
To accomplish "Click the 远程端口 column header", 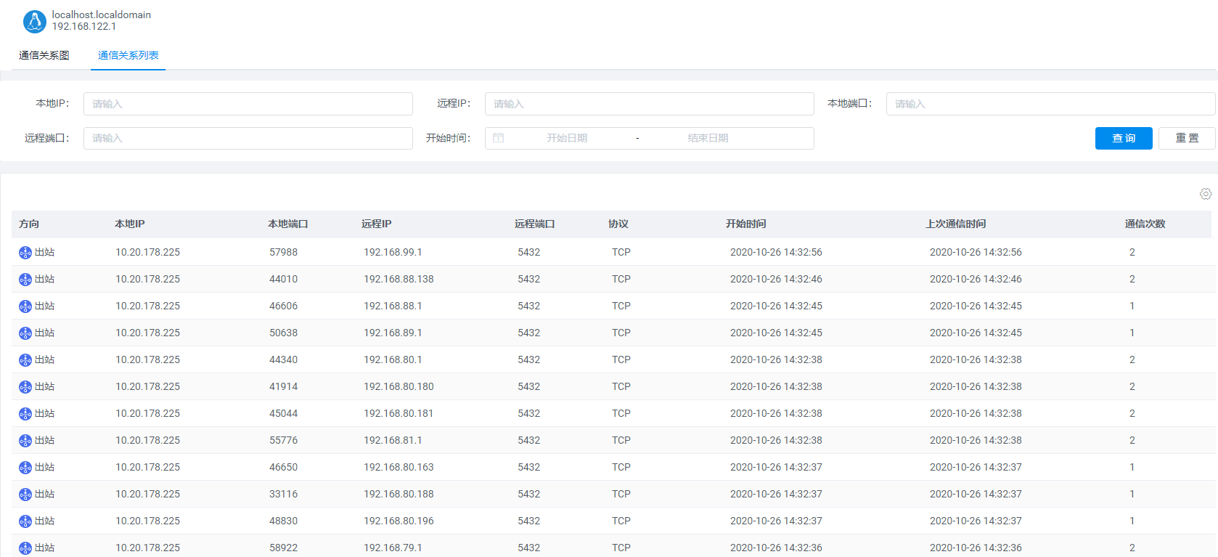I will tap(535, 224).
